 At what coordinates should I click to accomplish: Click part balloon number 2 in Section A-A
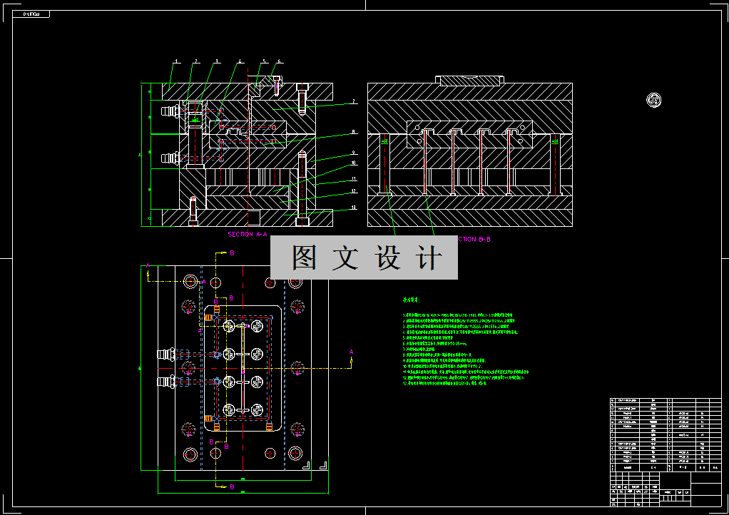tap(196, 61)
